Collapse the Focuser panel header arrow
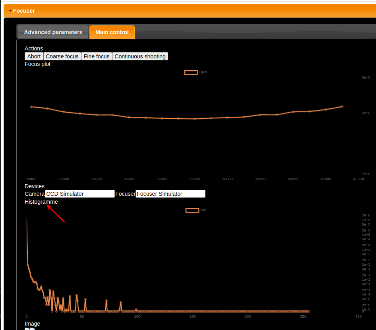The image size is (376, 330). coord(10,11)
